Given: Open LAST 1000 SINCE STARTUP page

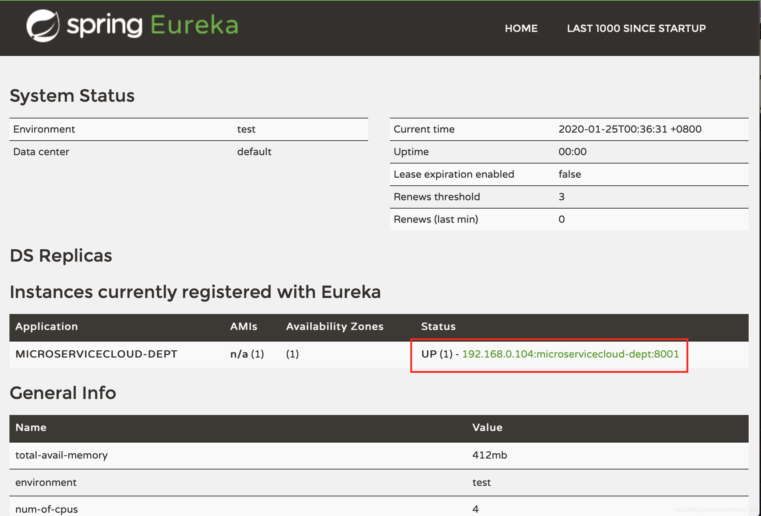Looking at the screenshot, I should coord(636,28).
